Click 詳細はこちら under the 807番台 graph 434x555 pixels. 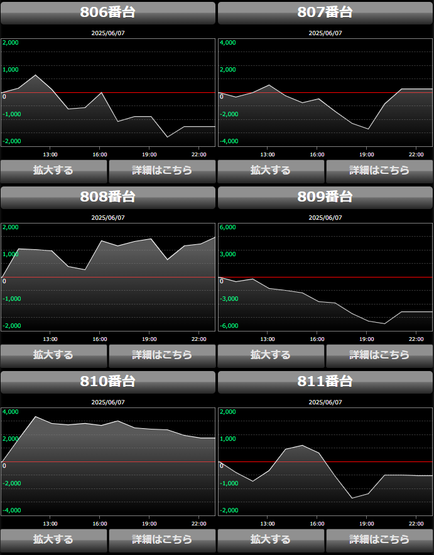[x=379, y=171]
